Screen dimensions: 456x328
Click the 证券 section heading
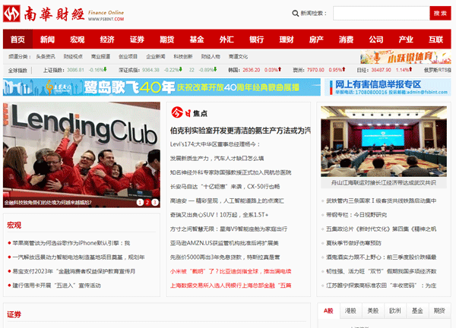click(x=14, y=314)
